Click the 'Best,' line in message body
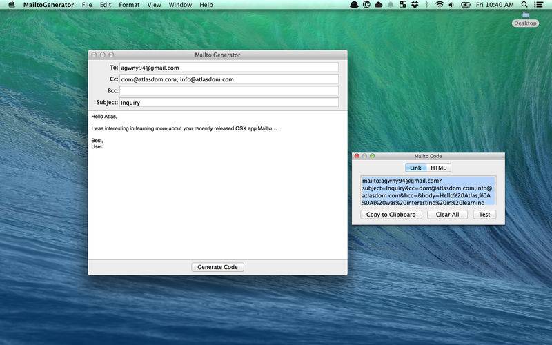 coord(97,141)
